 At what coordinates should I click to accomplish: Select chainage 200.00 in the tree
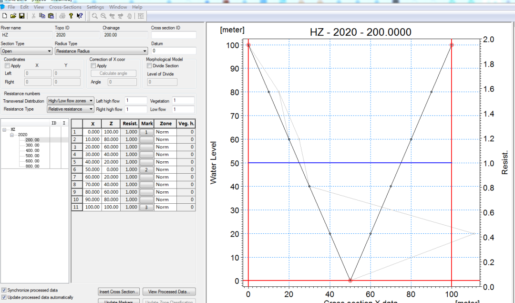pyautogui.click(x=32, y=140)
